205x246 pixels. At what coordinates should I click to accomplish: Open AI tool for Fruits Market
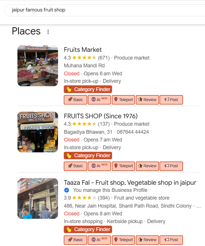(99, 100)
